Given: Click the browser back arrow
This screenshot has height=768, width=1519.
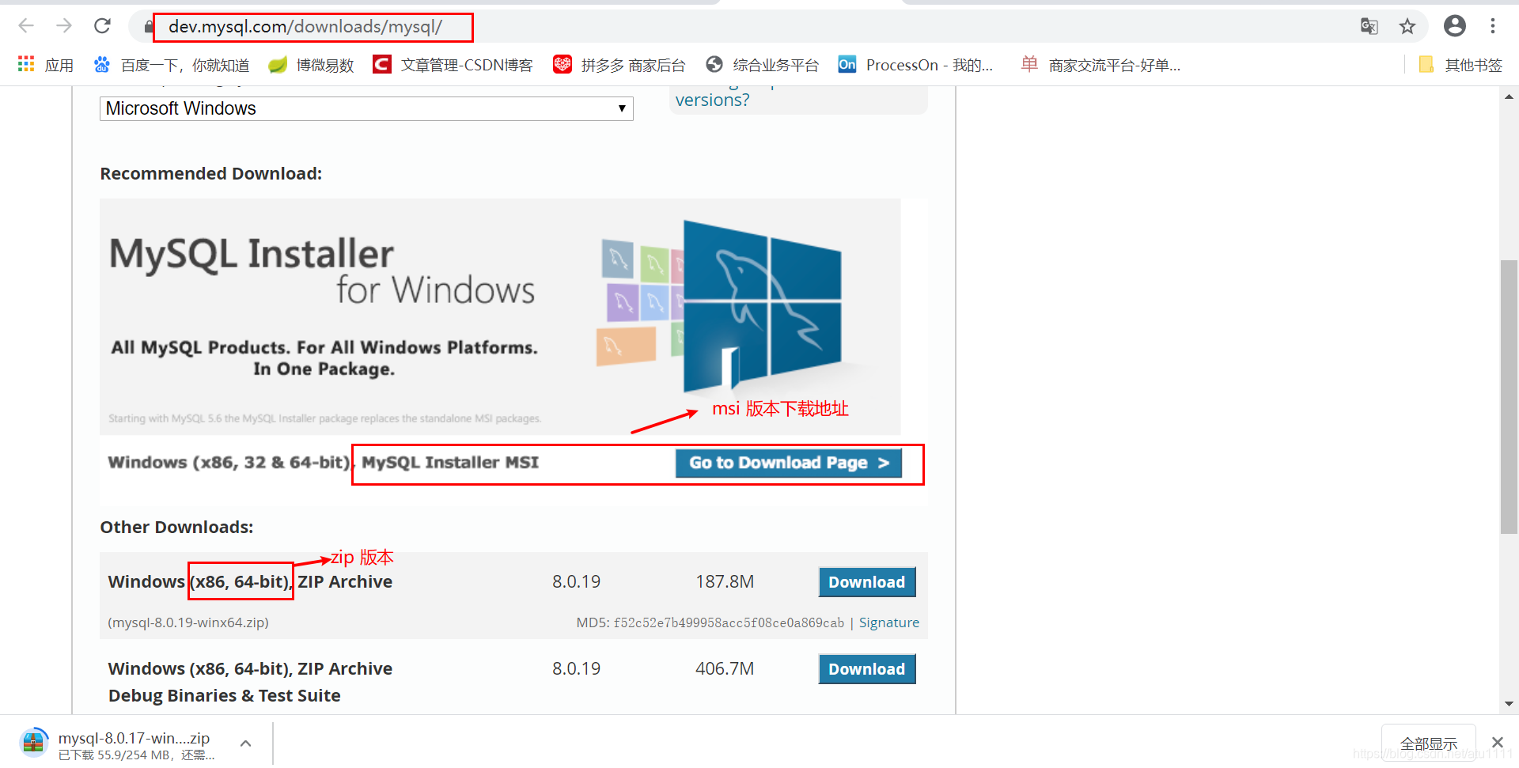Looking at the screenshot, I should (26, 26).
